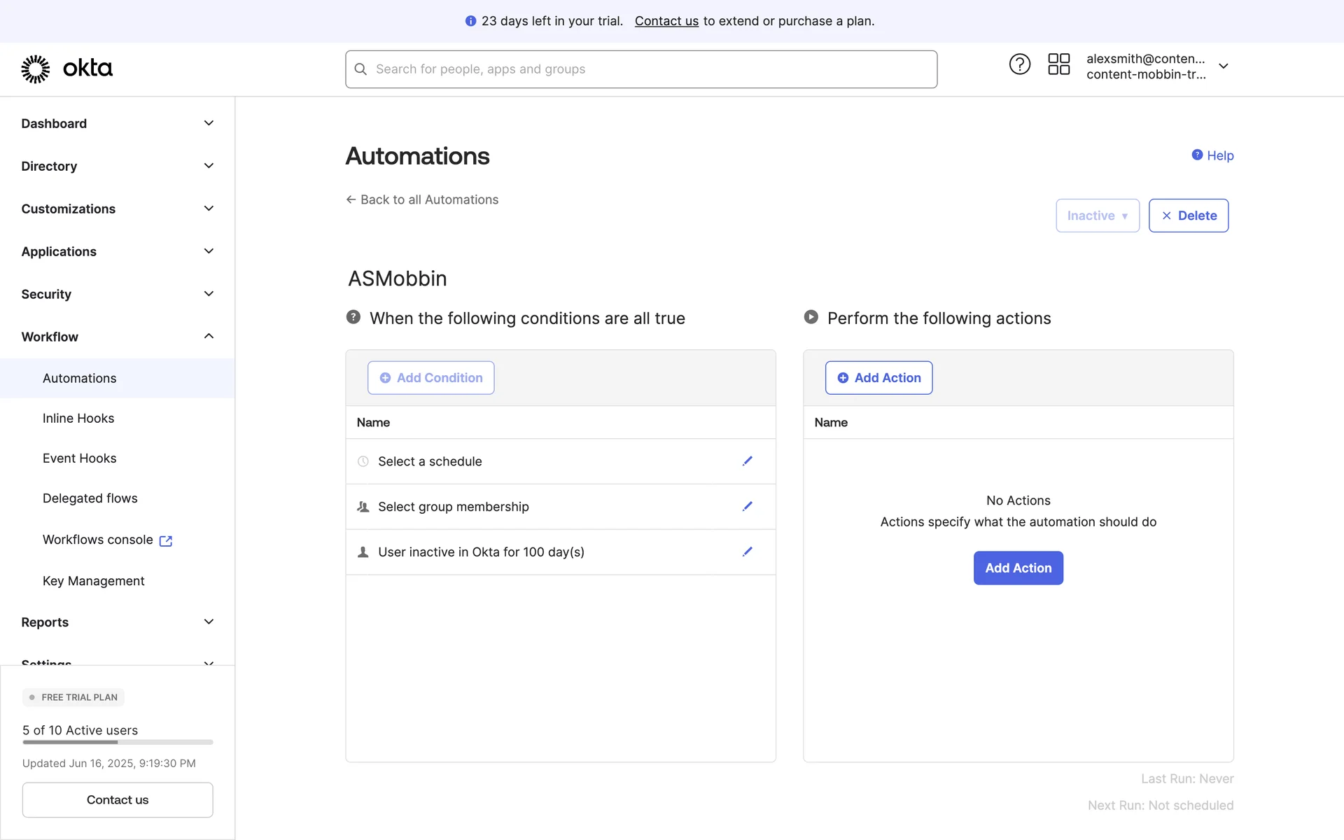Click the Workflows console external link icon

tap(166, 540)
